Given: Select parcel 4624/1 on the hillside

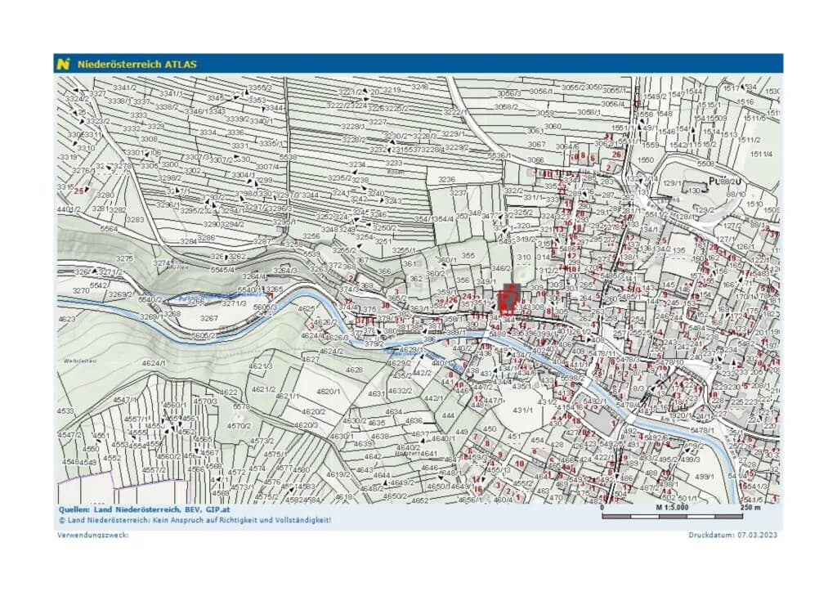Looking at the screenshot, I should click(154, 362).
